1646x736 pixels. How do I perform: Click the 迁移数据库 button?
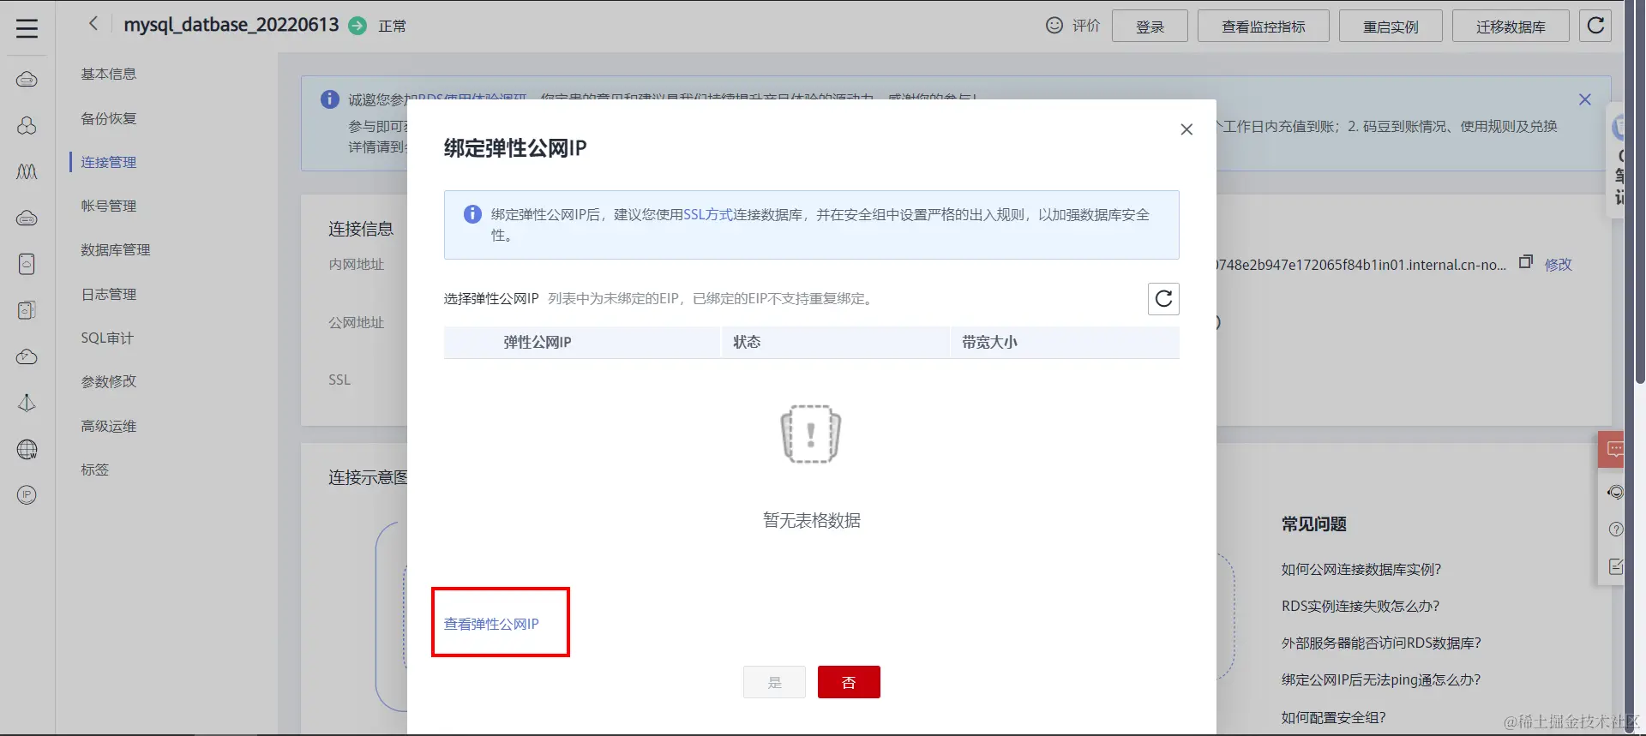click(1511, 26)
